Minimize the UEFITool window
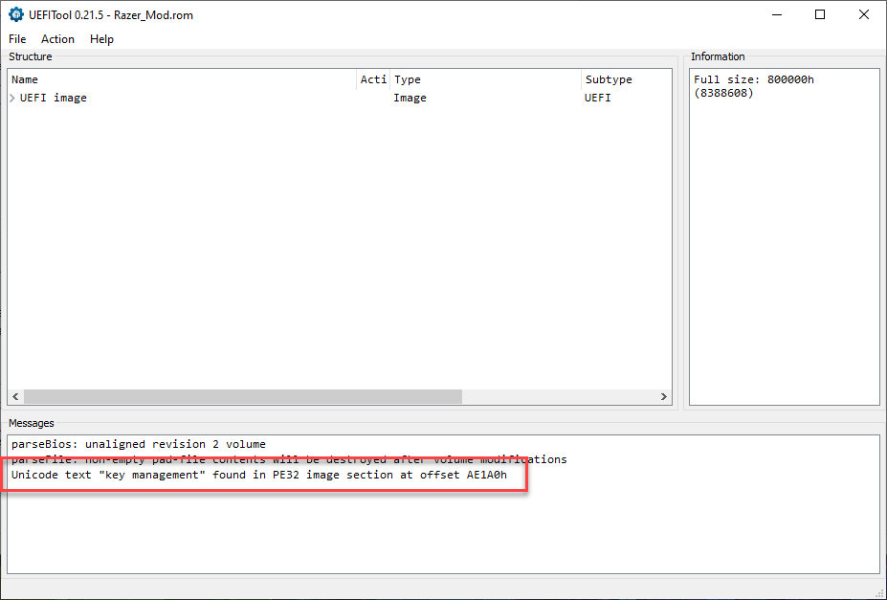Screen dimensions: 887x600 tap(777, 14)
